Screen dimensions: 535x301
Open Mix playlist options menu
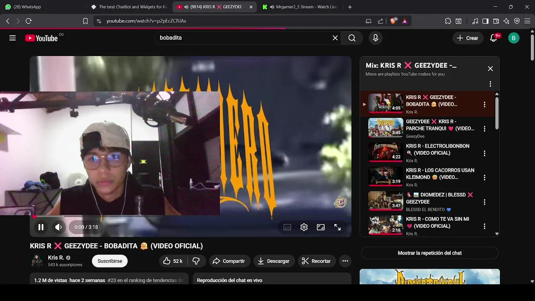pyautogui.click(x=490, y=84)
